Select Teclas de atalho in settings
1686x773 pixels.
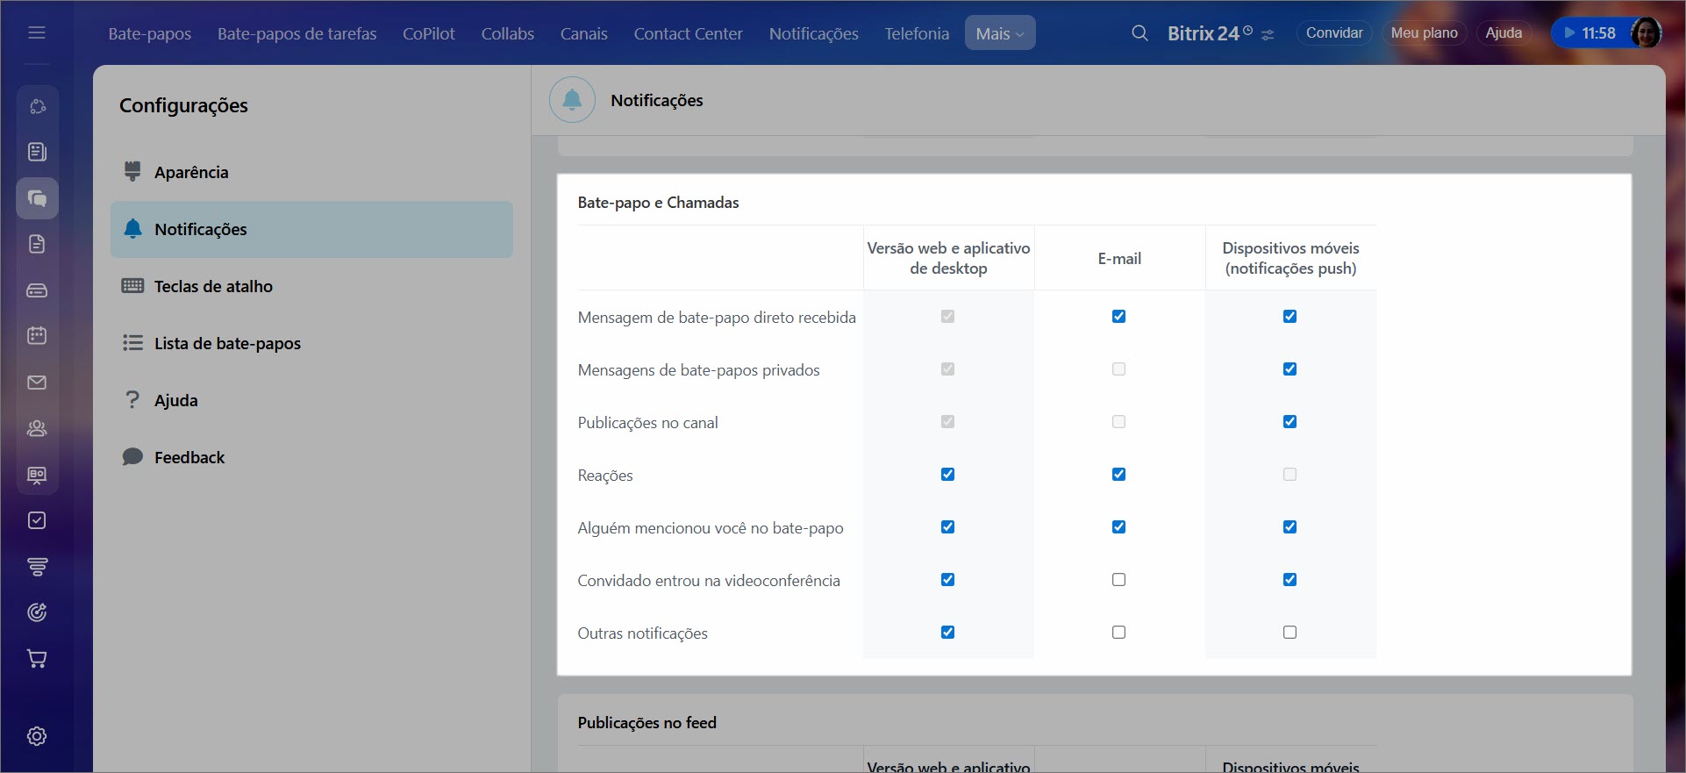pos(213,286)
